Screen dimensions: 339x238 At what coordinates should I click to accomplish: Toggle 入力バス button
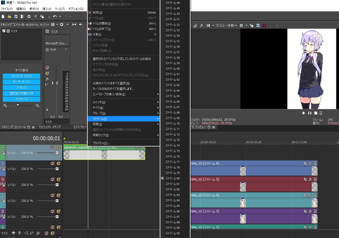(x=21, y=88)
